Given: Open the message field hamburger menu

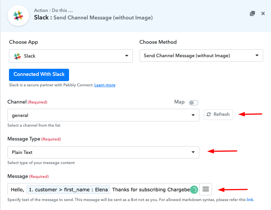Looking at the screenshot, I should point(206,189).
